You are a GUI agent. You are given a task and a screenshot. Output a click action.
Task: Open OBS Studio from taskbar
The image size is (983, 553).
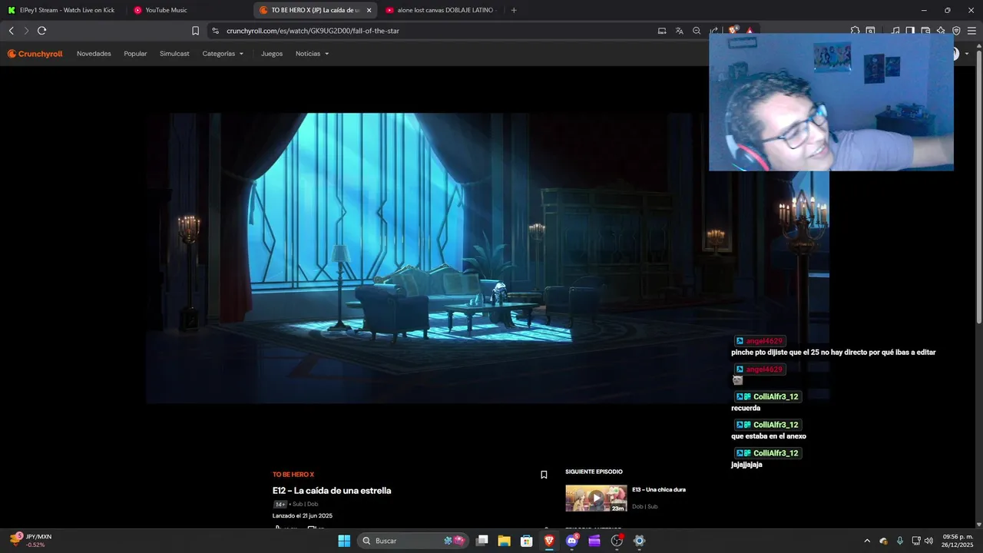[x=617, y=541]
